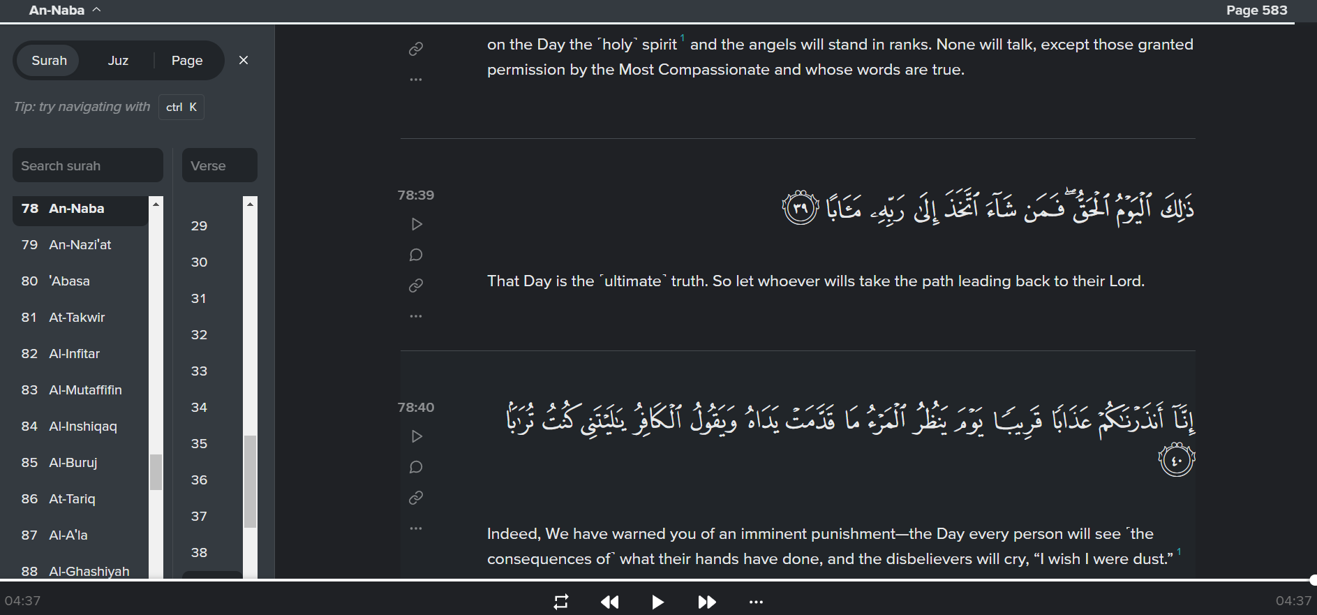Open audio player more options menu
This screenshot has width=1317, height=615.
click(756, 602)
